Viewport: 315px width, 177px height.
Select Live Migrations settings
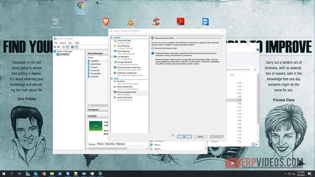tap(123, 57)
